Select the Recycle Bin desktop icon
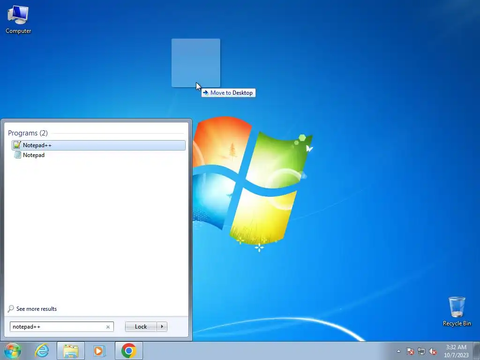 [x=457, y=311]
